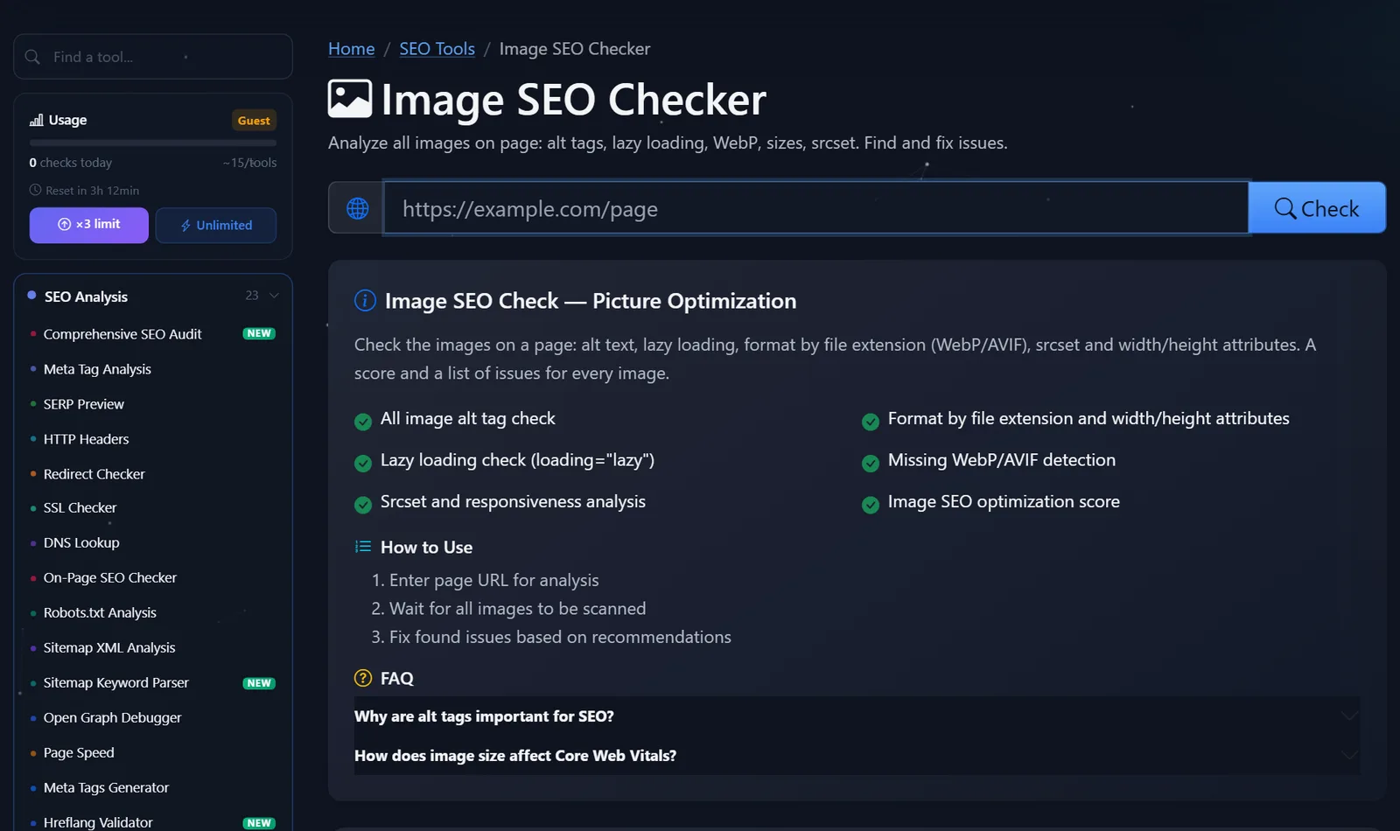Click the x3 limit button
The width and height of the screenshot is (1400, 831).
pyautogui.click(x=89, y=225)
